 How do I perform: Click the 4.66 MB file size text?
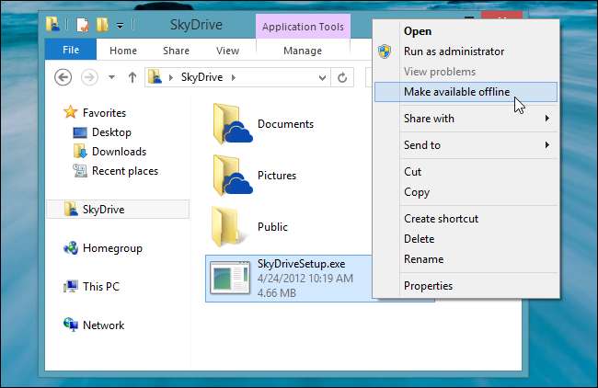point(277,293)
